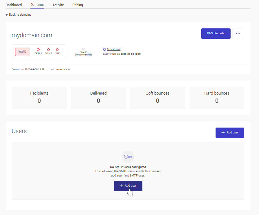This screenshot has height=215, width=259.
Task: Follow the Back to domains link
Action: [20, 15]
